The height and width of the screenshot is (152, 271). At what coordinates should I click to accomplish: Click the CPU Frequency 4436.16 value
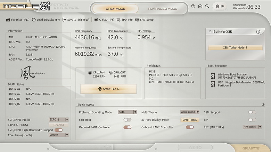click(88, 37)
